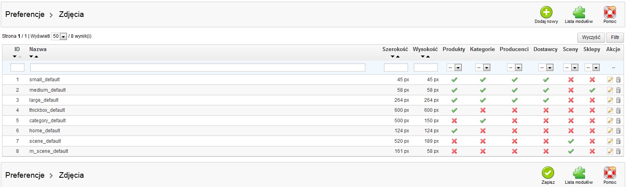Screen dimensions: 626x187
Task: Enable Sceny for large_default
Action: pos(570,100)
